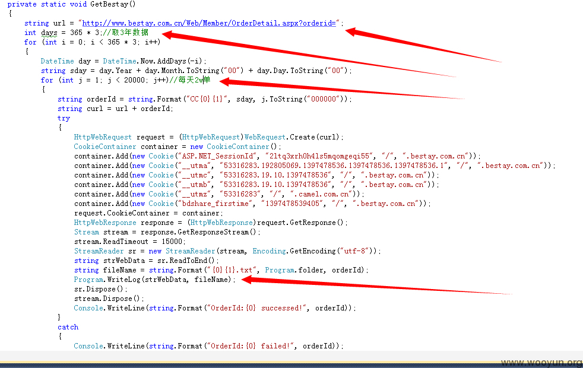Click the 'OrderId:{0} failed!' WriteLine line
This screenshot has width=583, height=368.
208,346
